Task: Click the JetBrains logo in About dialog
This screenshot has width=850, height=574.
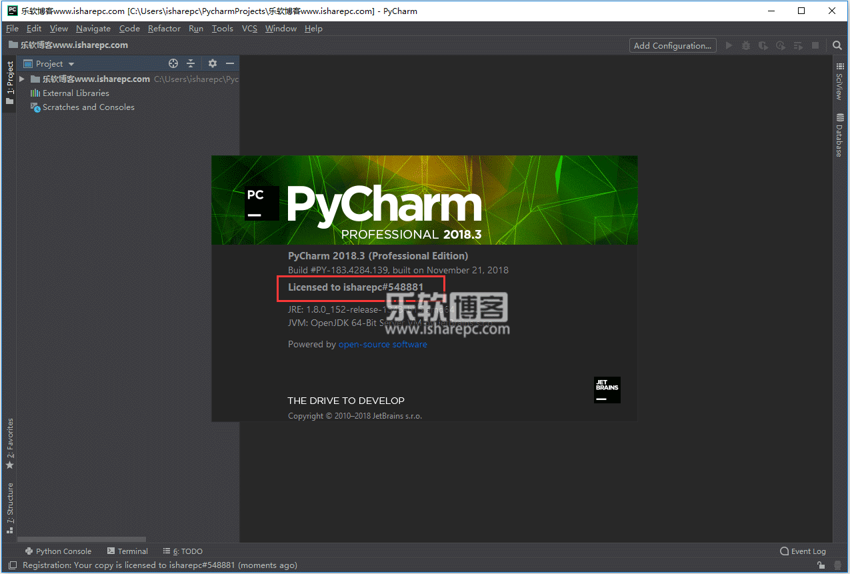Action: [x=607, y=390]
